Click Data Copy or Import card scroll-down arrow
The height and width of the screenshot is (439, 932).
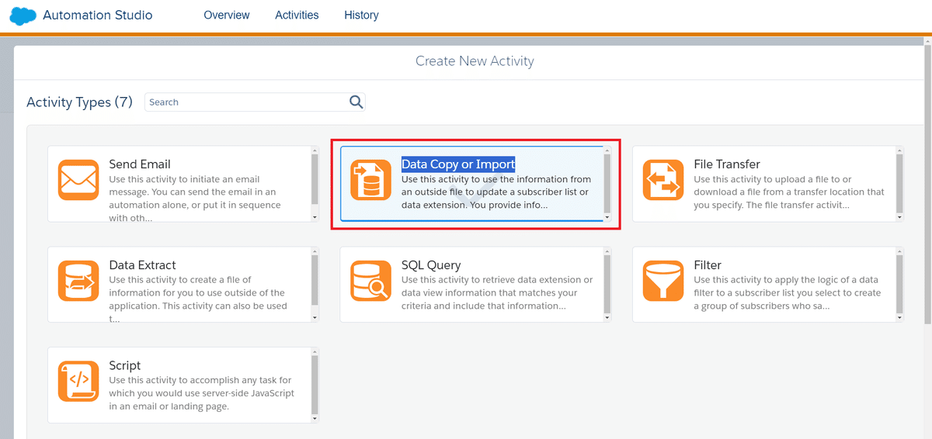click(607, 218)
